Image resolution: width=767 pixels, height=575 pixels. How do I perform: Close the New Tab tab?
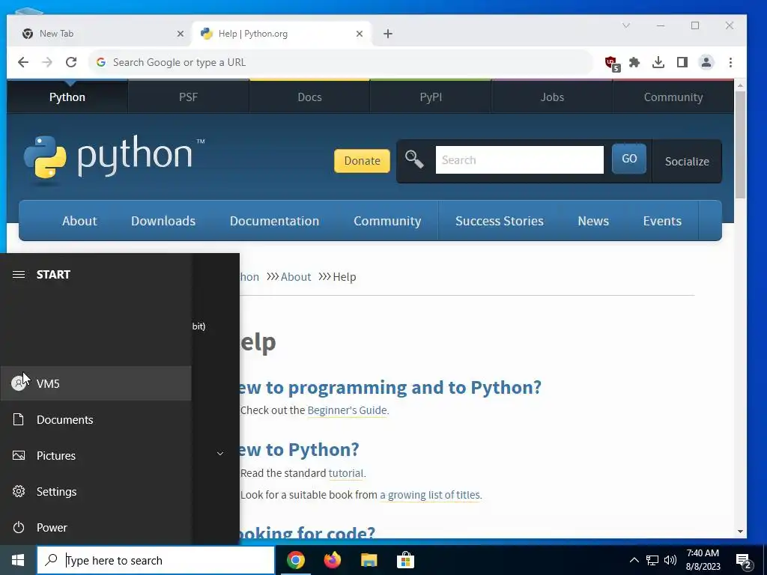[x=180, y=34]
